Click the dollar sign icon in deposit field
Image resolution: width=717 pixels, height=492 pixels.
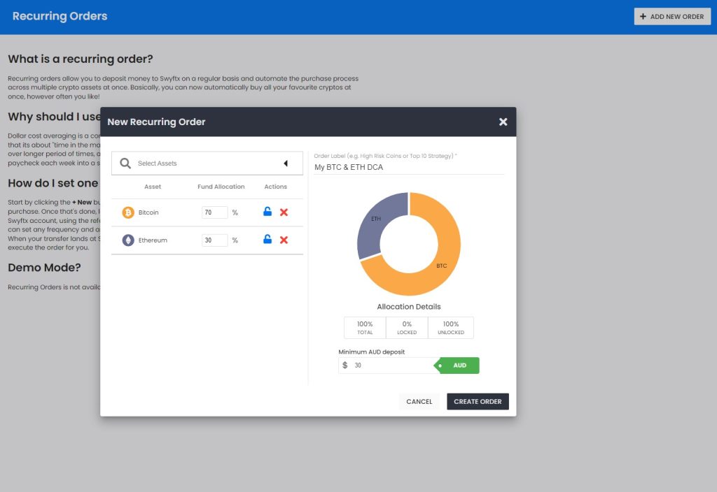tap(344, 365)
